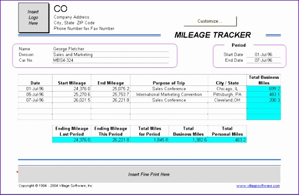Click the Ending Mileage This Period header
The height and width of the screenshot is (195, 299).
[x=111, y=131]
